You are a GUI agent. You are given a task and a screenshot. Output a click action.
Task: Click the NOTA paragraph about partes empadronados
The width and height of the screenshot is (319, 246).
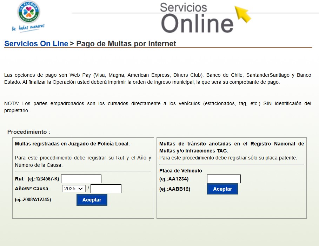pos(158,107)
